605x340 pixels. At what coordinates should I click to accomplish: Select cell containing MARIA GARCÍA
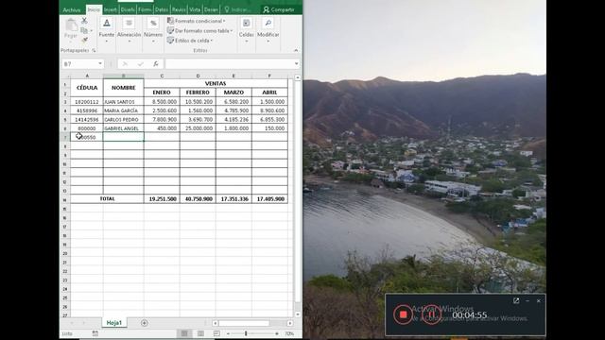click(124, 110)
